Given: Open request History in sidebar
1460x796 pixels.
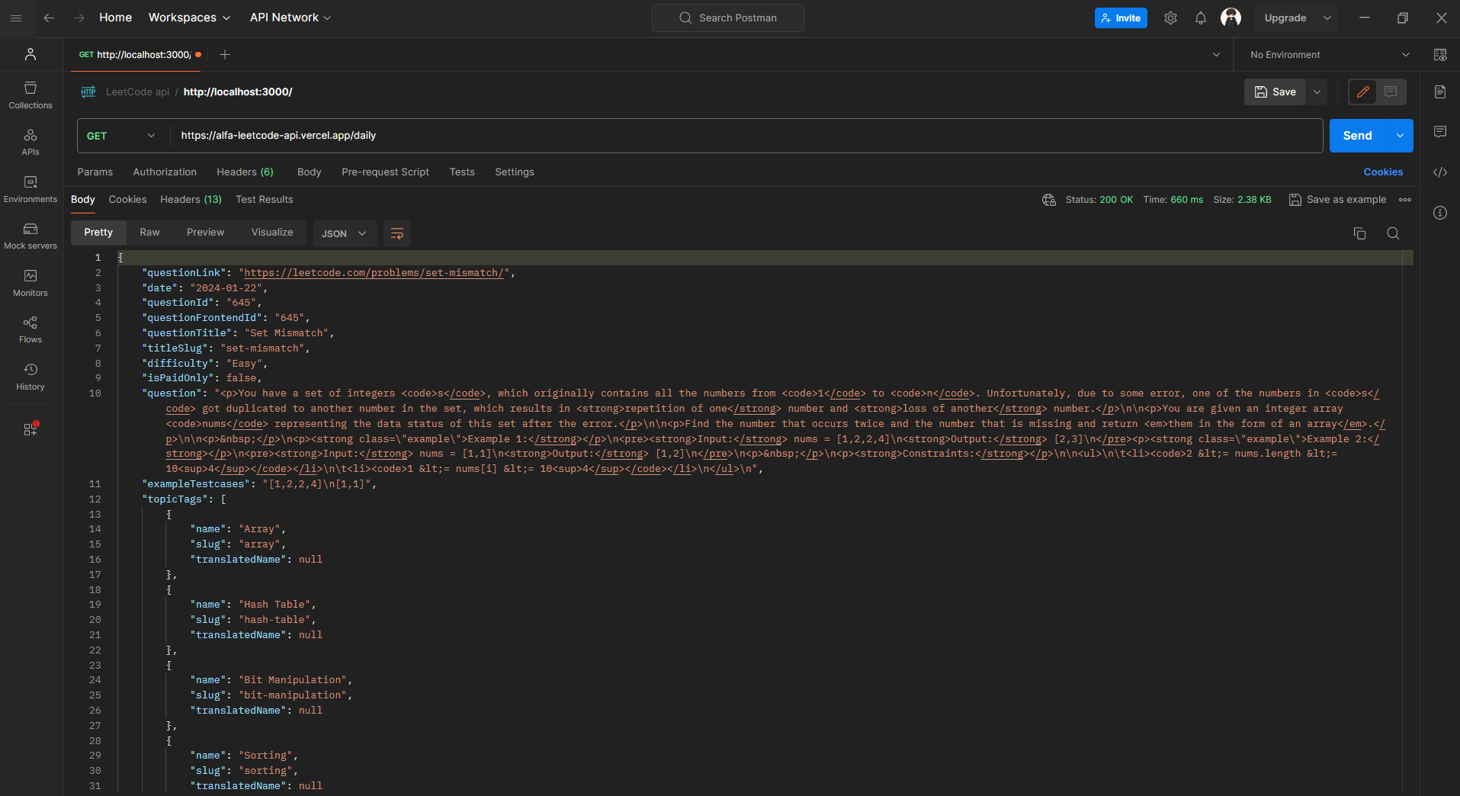Looking at the screenshot, I should [30, 377].
